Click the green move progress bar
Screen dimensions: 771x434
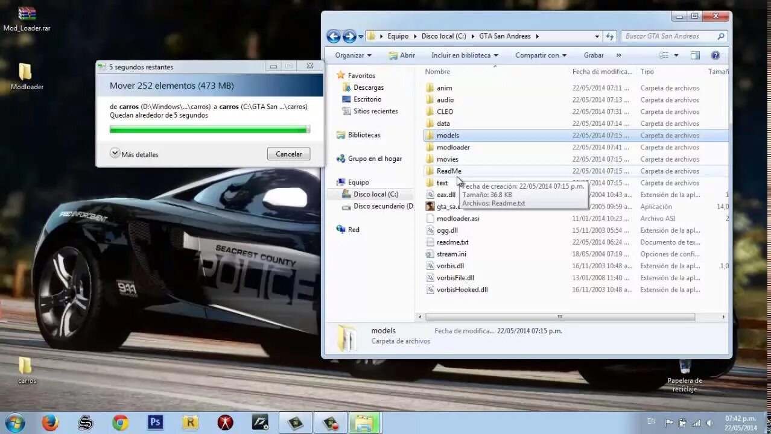tap(209, 129)
